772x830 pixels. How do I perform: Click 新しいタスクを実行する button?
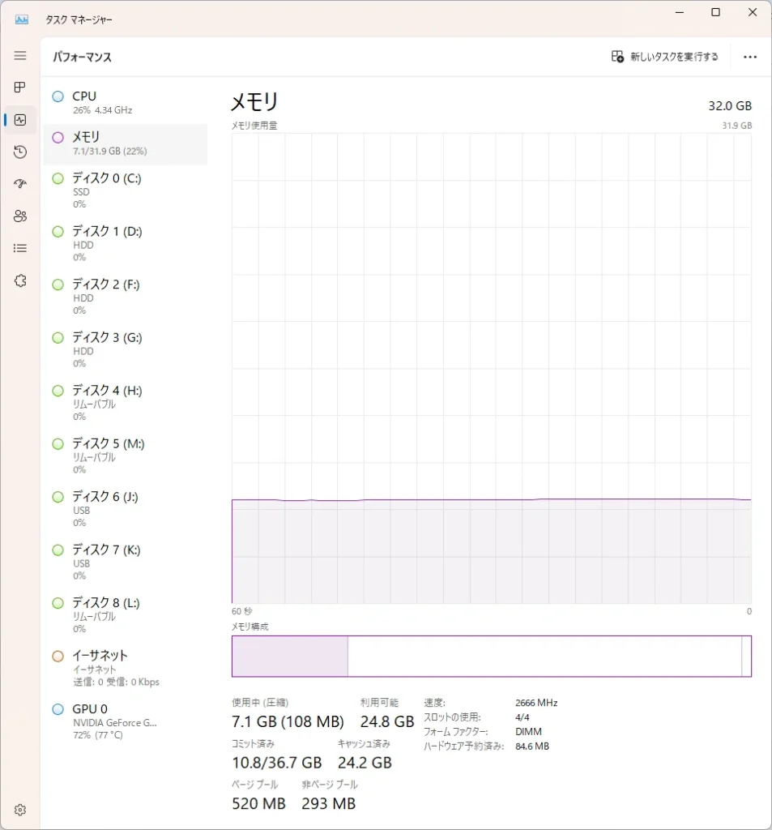tap(665, 57)
